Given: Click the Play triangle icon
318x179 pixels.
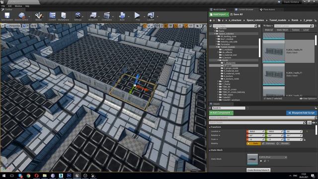Looking at the screenshot, I should 137,16.
